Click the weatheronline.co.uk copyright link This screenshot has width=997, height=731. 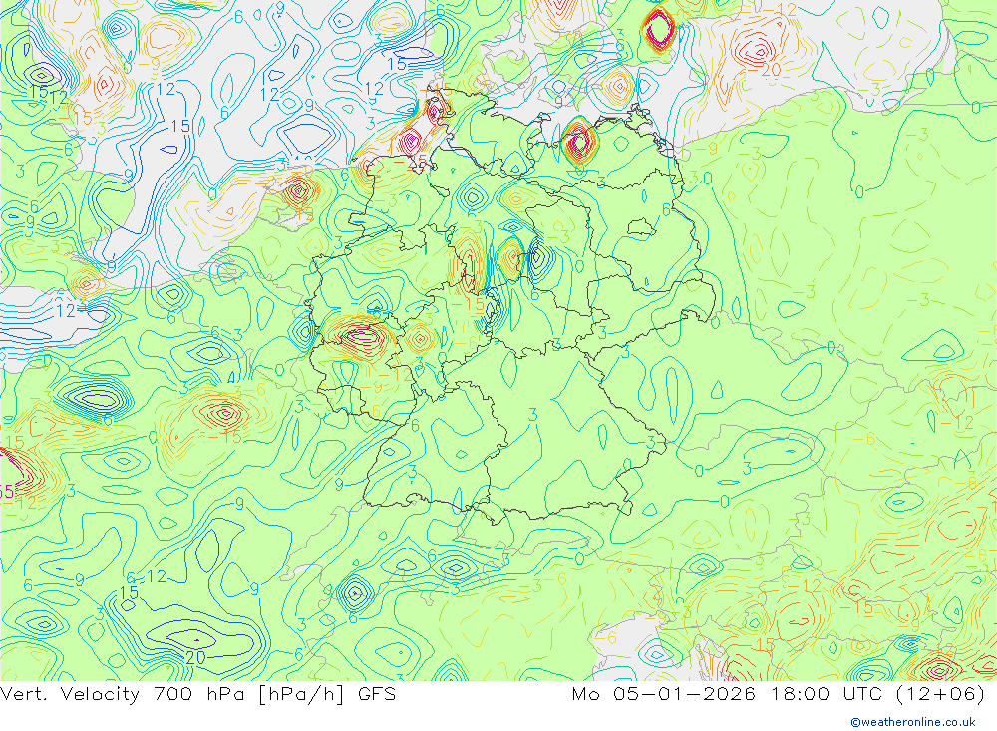pos(913,722)
